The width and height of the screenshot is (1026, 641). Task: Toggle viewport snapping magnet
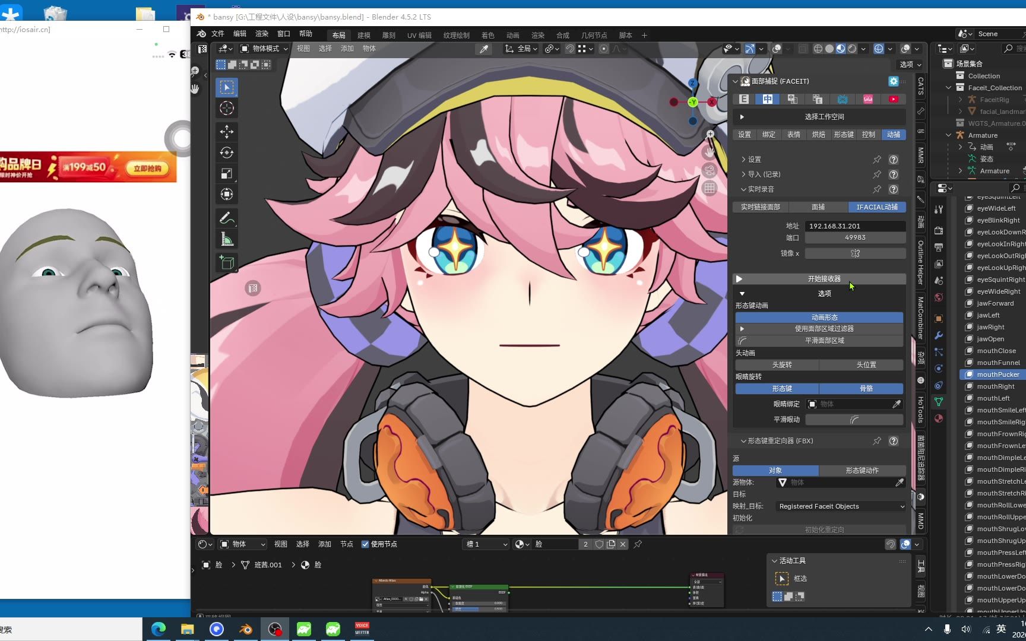click(570, 49)
